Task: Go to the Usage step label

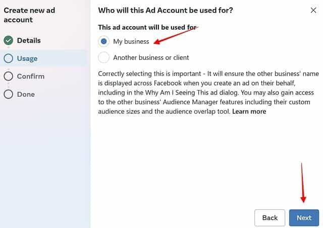Action: [27, 58]
